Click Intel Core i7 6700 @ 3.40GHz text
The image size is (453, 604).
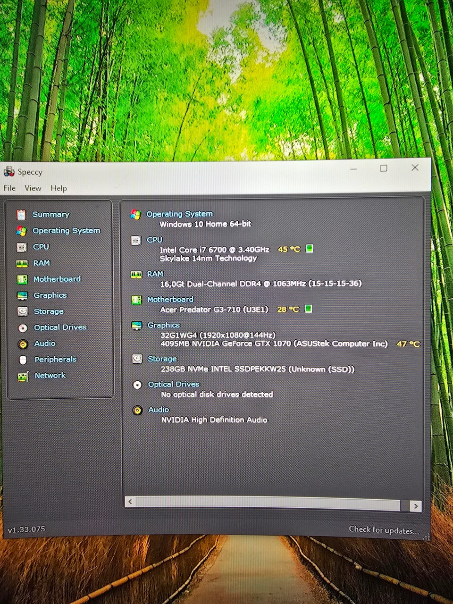(x=215, y=250)
